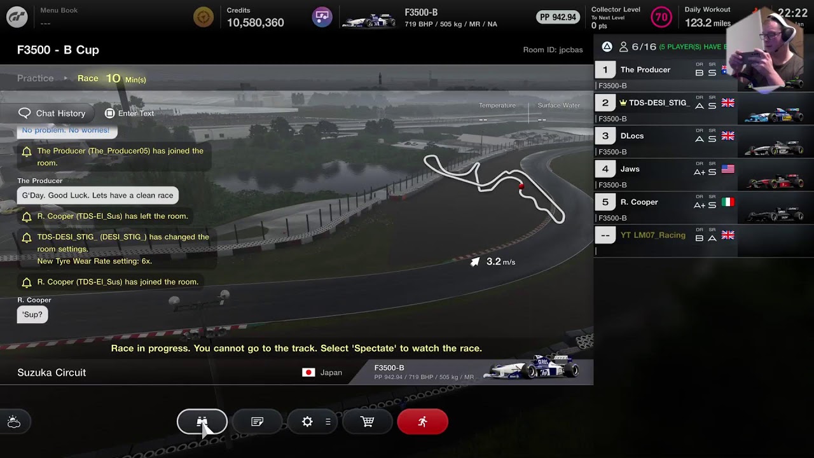Screen dimensions: 814x458
Task: Click the Menu Book label
Action: (59, 10)
